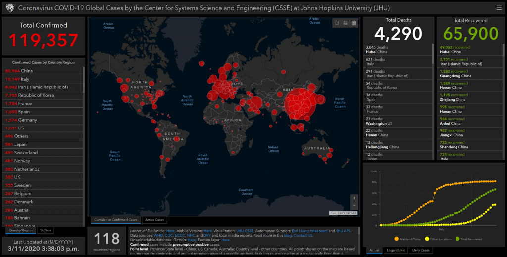Select '382 Netherlands' row
The image size is (507, 257).
43,169
